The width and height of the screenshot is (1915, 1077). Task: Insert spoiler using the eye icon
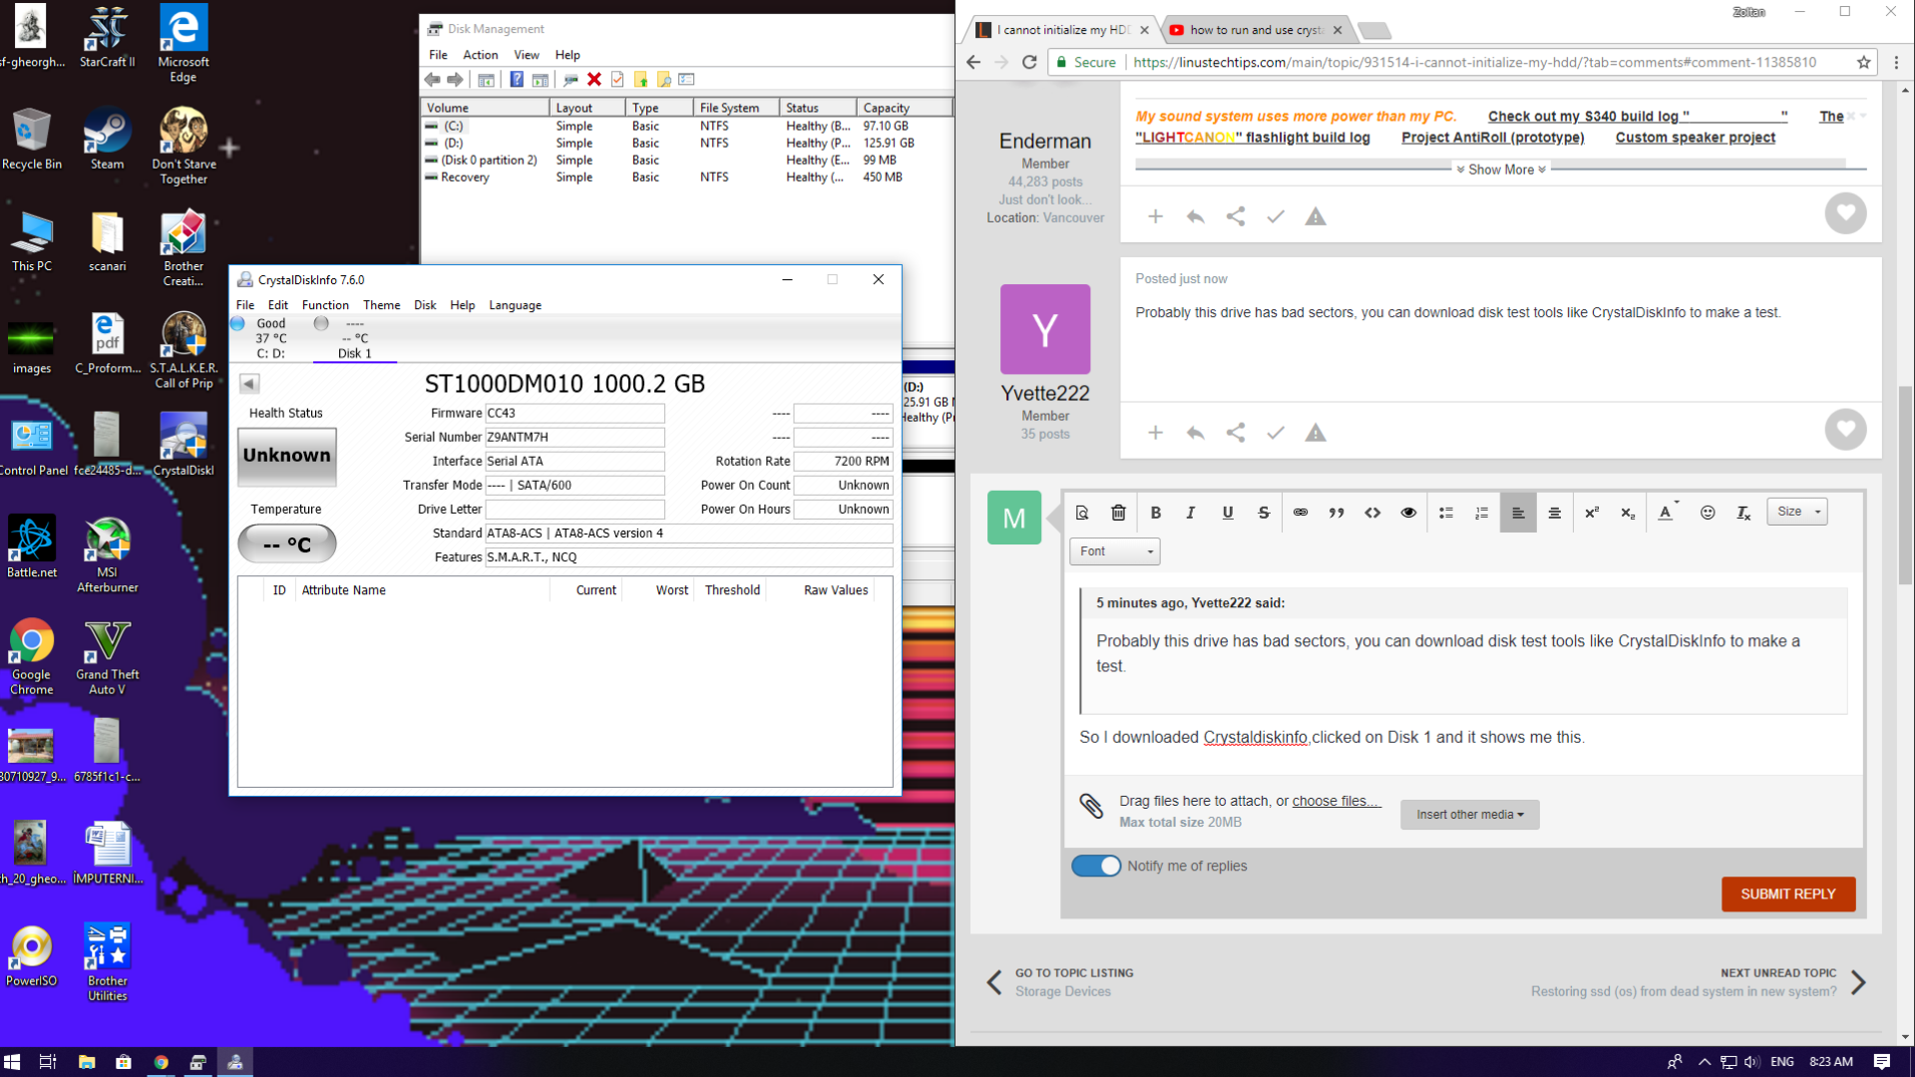coord(1408,513)
